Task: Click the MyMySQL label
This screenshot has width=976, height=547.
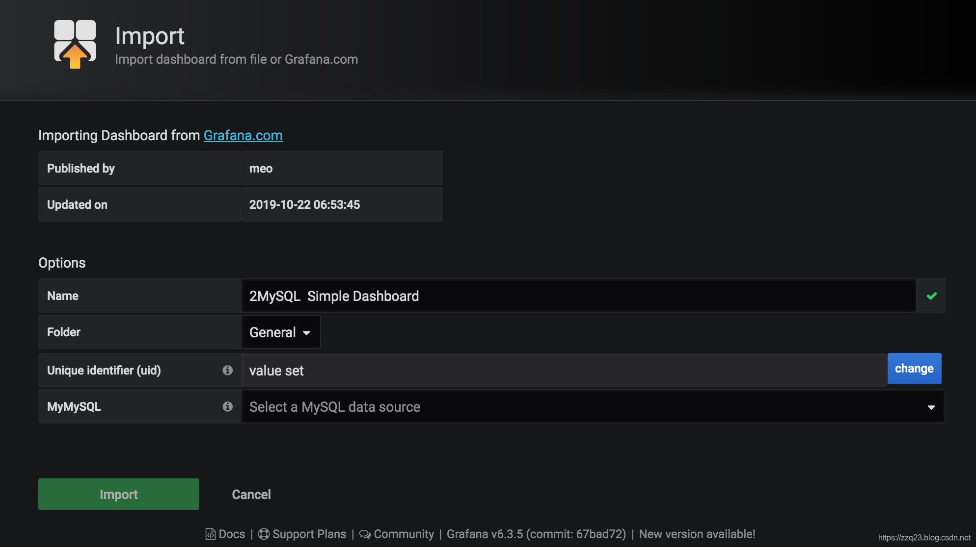Action: 74,407
